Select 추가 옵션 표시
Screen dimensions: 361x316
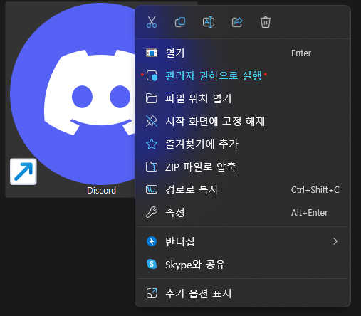(x=243, y=293)
